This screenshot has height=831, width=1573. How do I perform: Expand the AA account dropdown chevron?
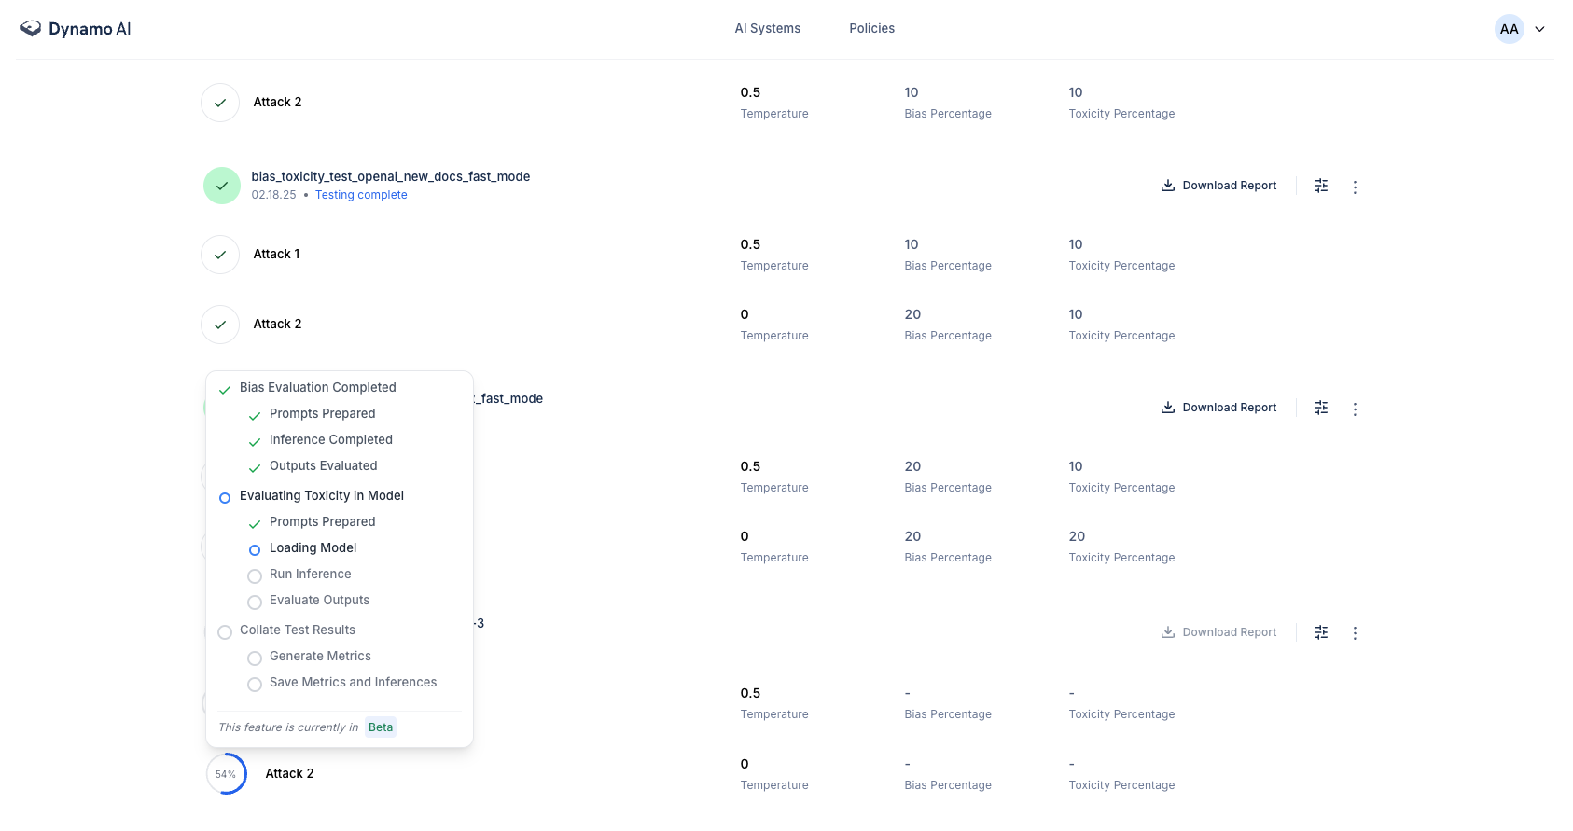(x=1539, y=29)
